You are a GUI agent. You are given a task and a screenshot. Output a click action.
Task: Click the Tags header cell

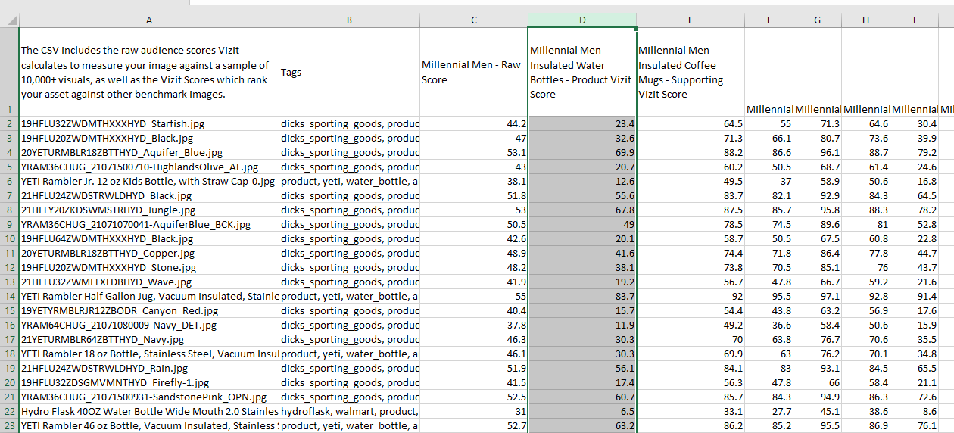tap(349, 72)
